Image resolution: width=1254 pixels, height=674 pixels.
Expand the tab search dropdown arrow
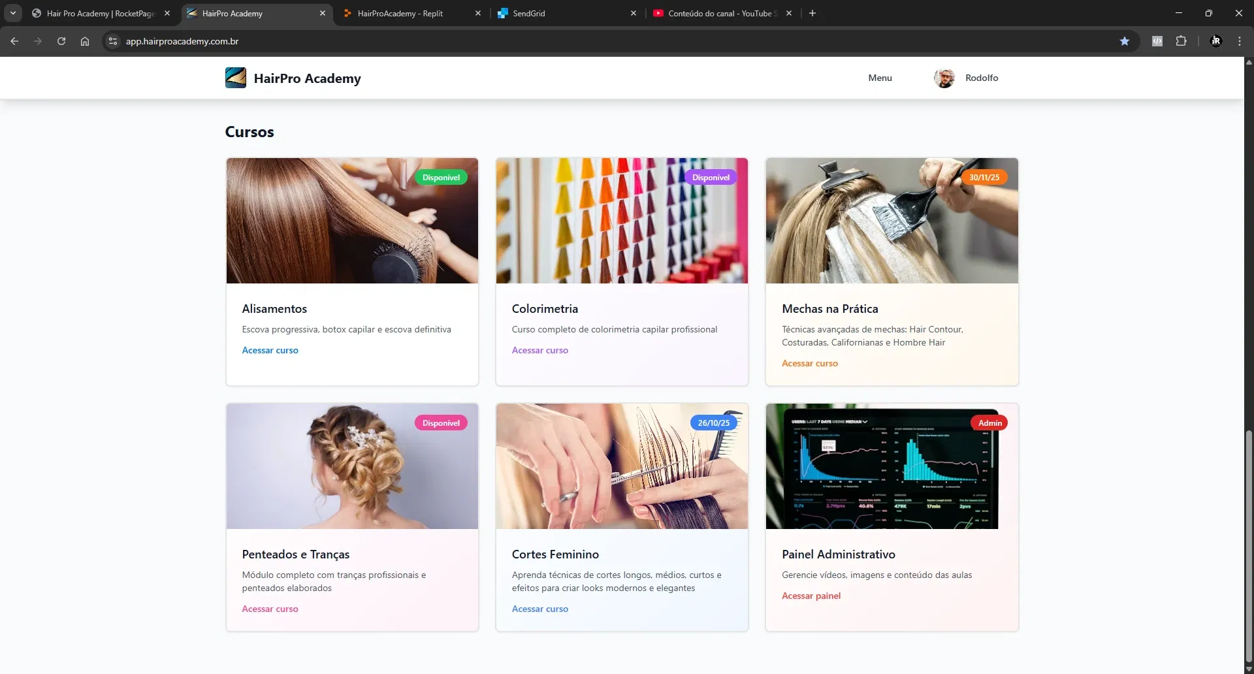13,13
